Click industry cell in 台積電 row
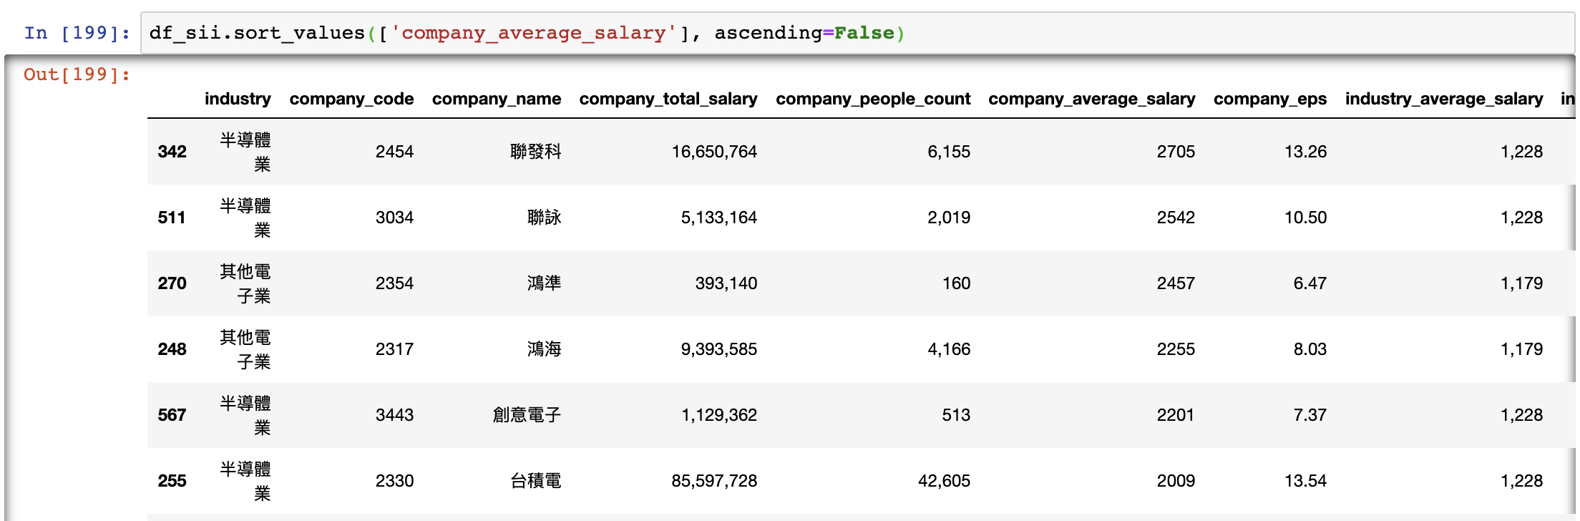Viewport: 1580px width, 521px height. pyautogui.click(x=245, y=481)
